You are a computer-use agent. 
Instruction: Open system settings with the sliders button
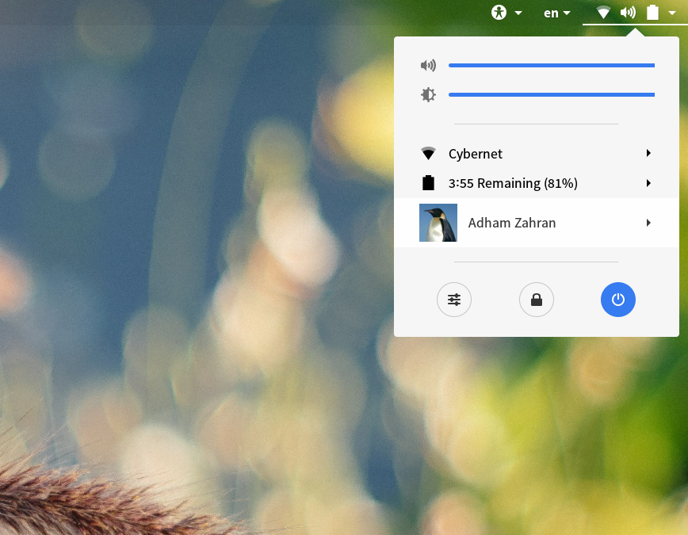coord(454,300)
